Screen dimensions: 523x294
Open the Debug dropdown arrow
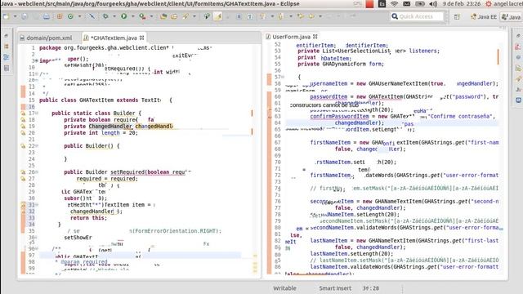click(114, 16)
